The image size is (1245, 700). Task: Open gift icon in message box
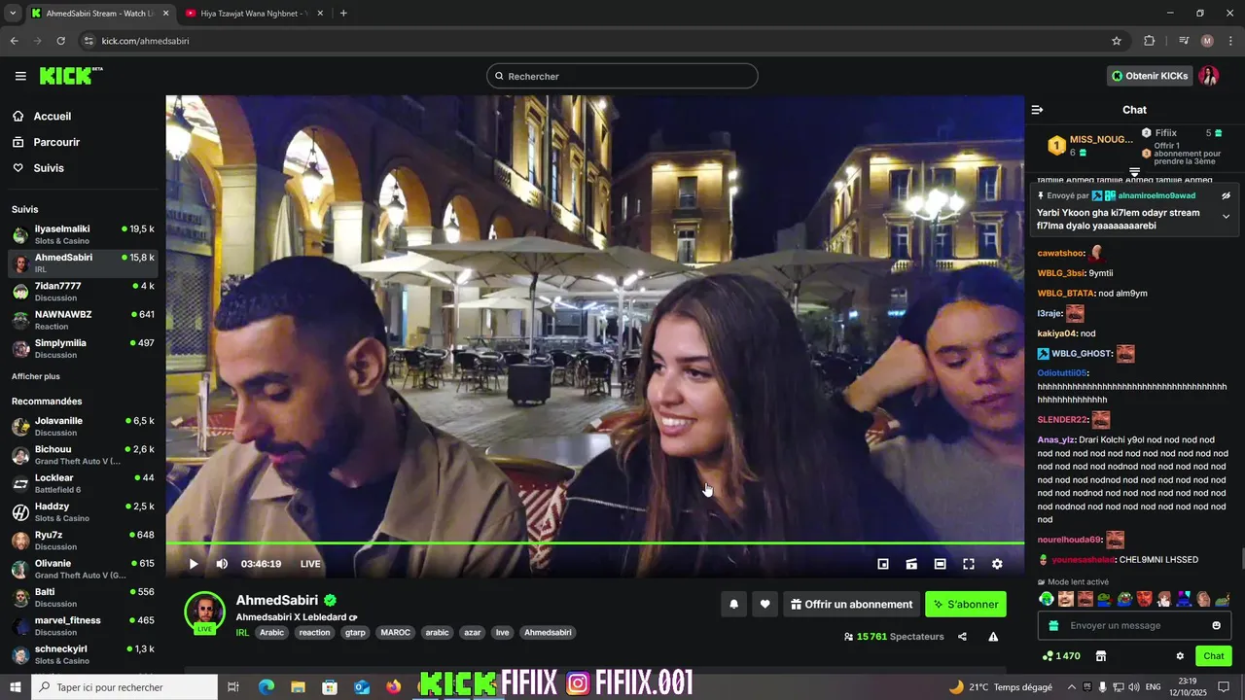coord(1052,625)
